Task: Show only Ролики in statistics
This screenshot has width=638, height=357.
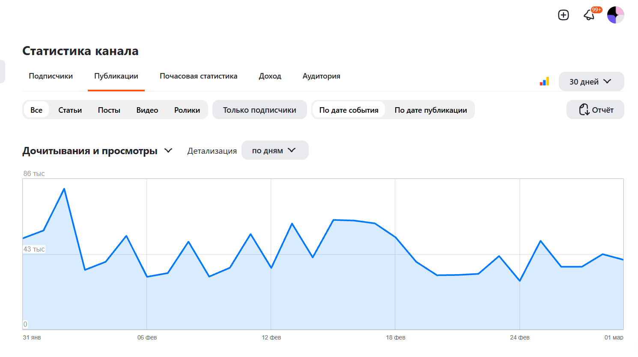Action: (x=187, y=110)
